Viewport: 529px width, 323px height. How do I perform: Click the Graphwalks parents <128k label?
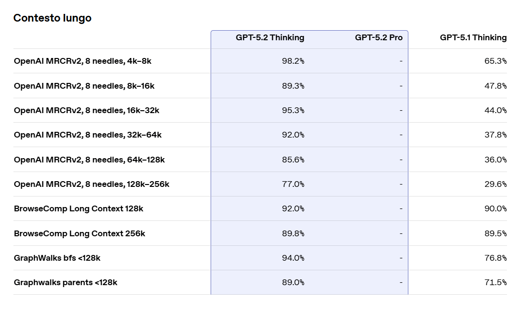click(x=66, y=283)
